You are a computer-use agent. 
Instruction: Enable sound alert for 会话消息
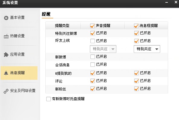93,65
